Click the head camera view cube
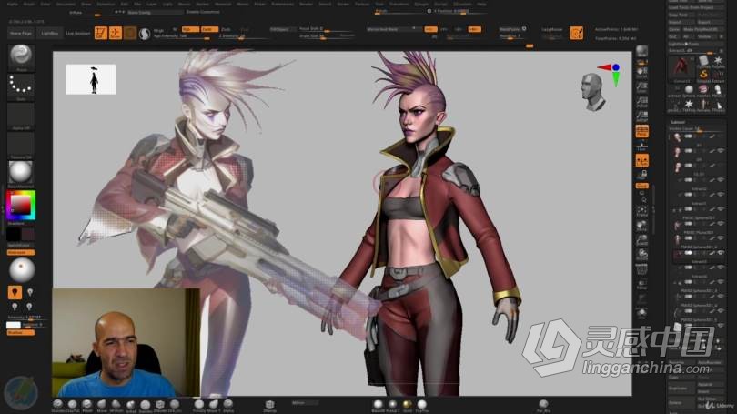The width and height of the screenshot is (737, 414). click(593, 91)
